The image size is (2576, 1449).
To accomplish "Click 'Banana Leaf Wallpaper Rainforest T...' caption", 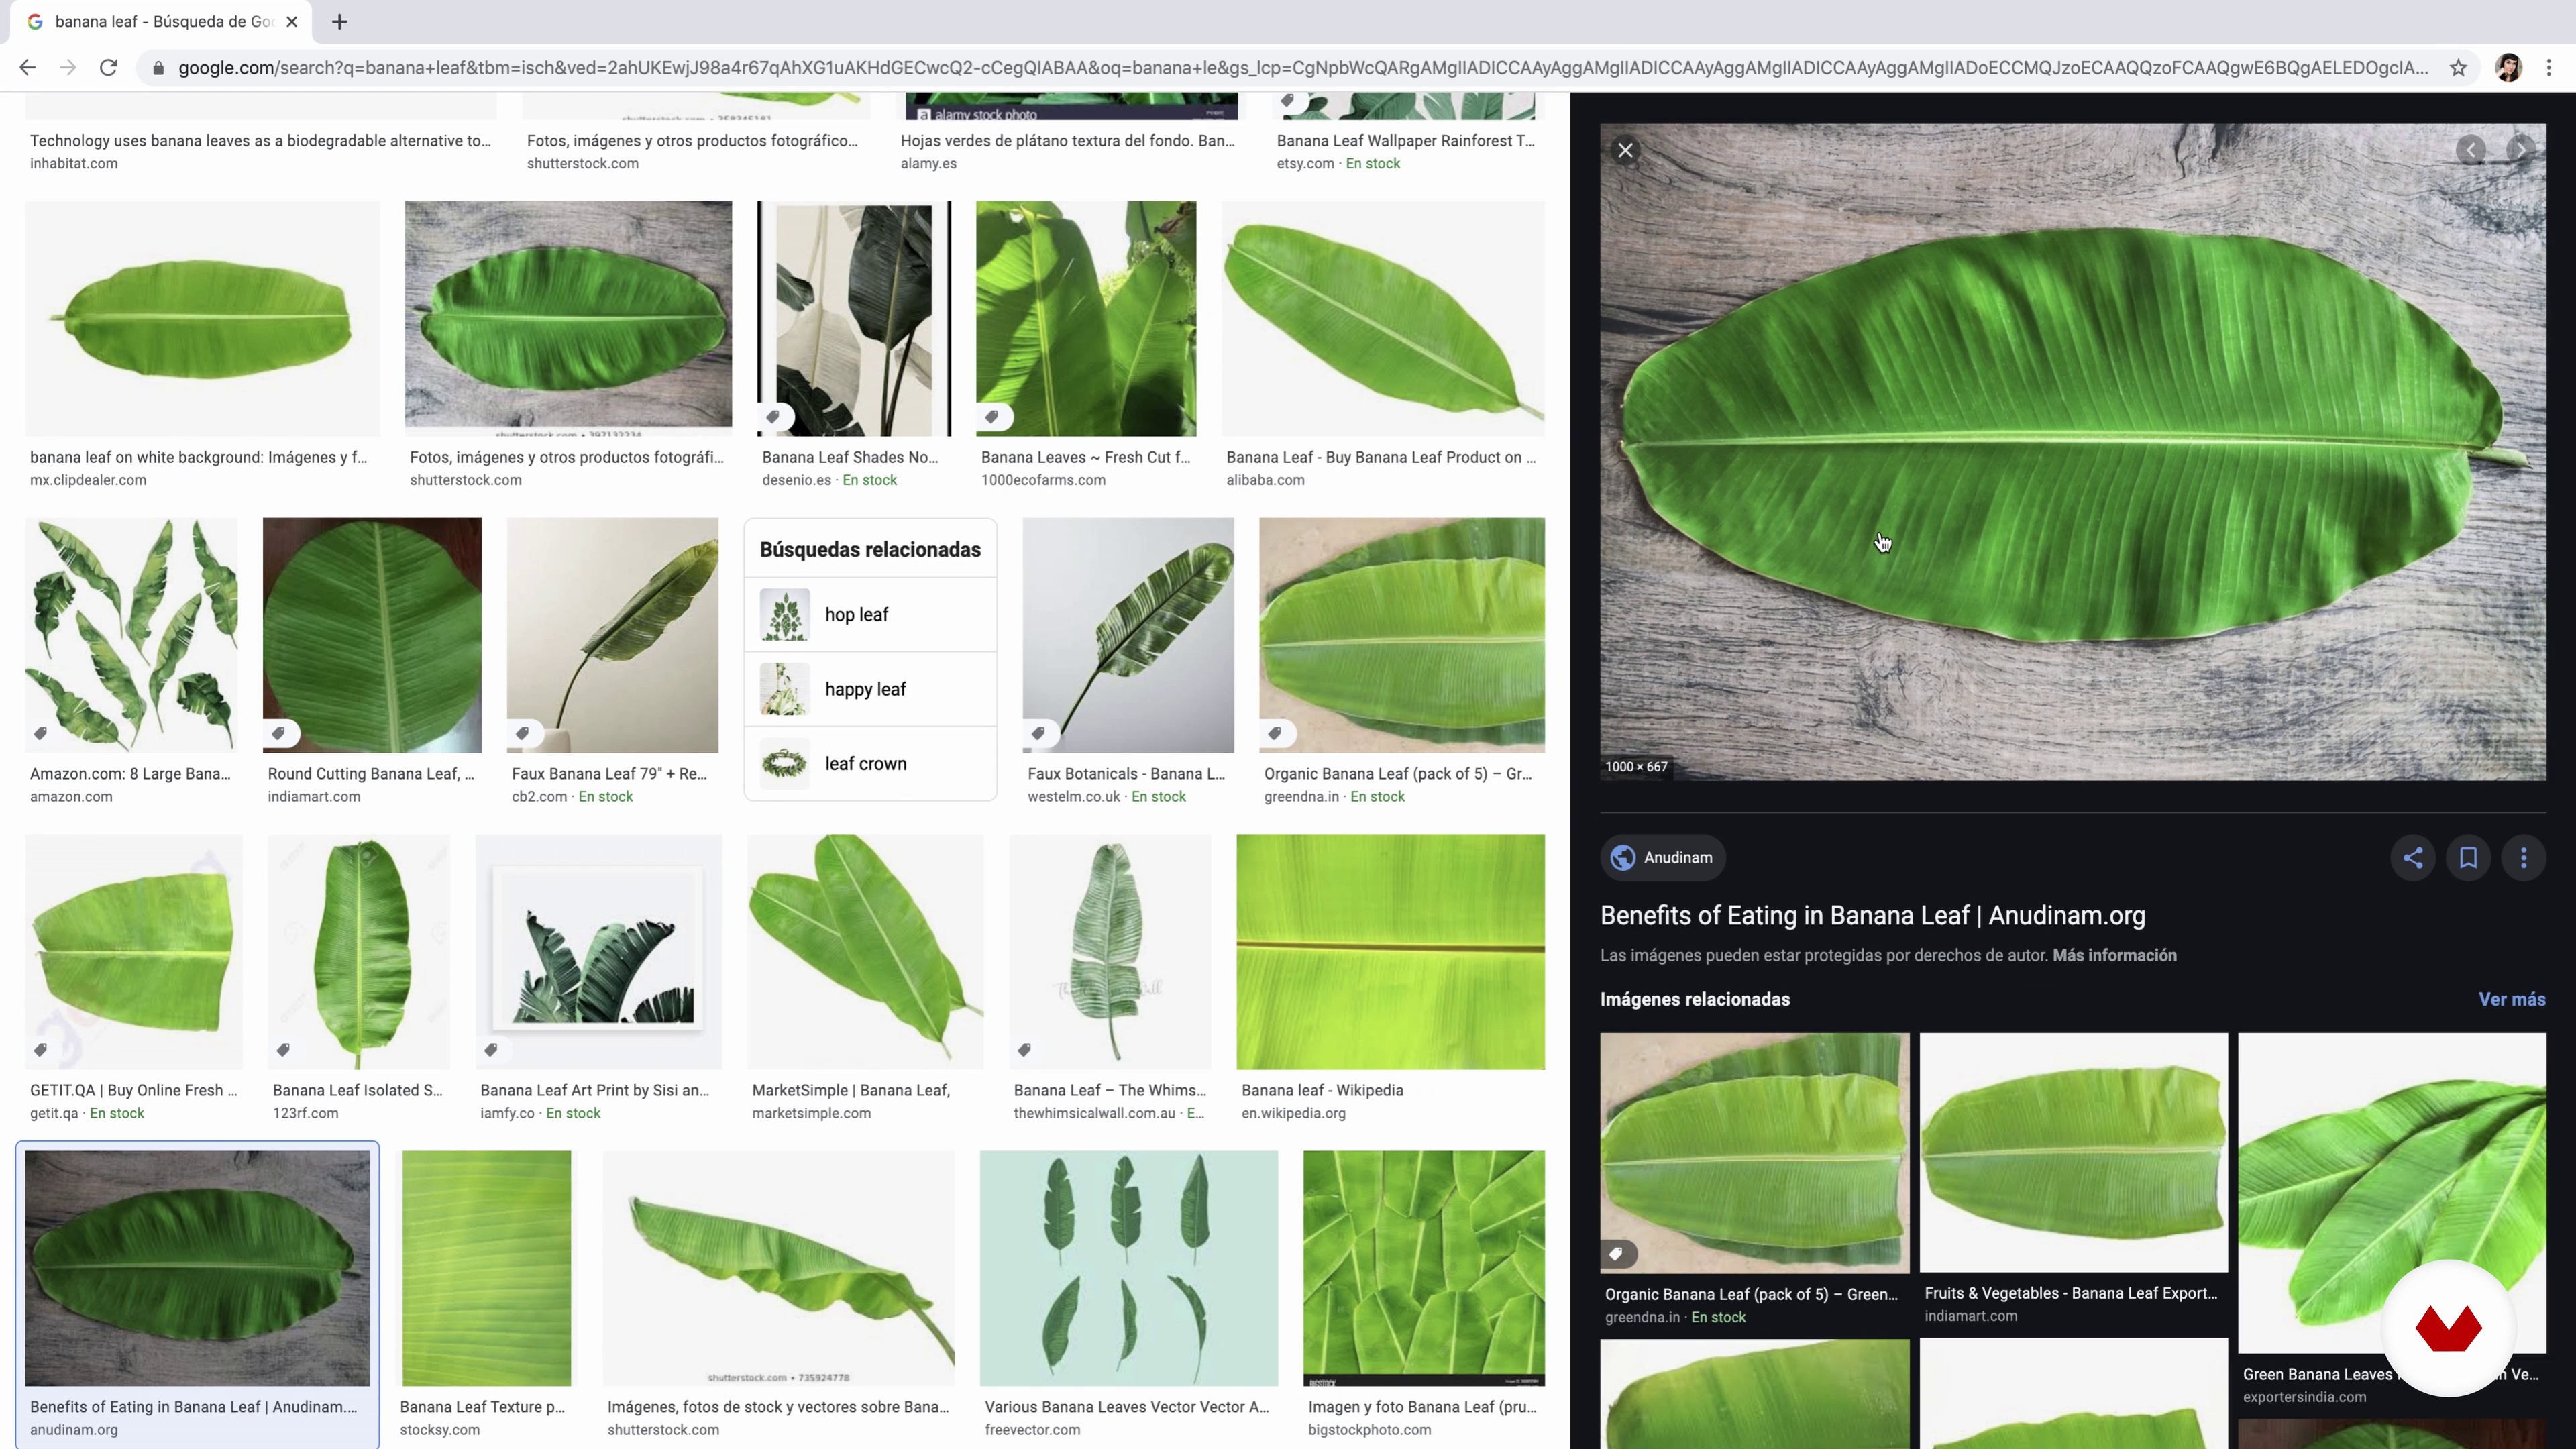I will 1405,141.
